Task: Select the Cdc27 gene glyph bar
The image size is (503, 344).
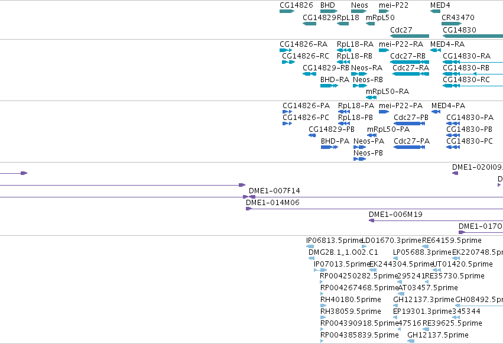Action: [410, 36]
